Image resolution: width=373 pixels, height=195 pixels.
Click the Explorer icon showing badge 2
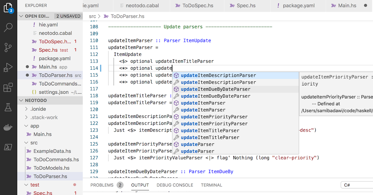pos(8,8)
